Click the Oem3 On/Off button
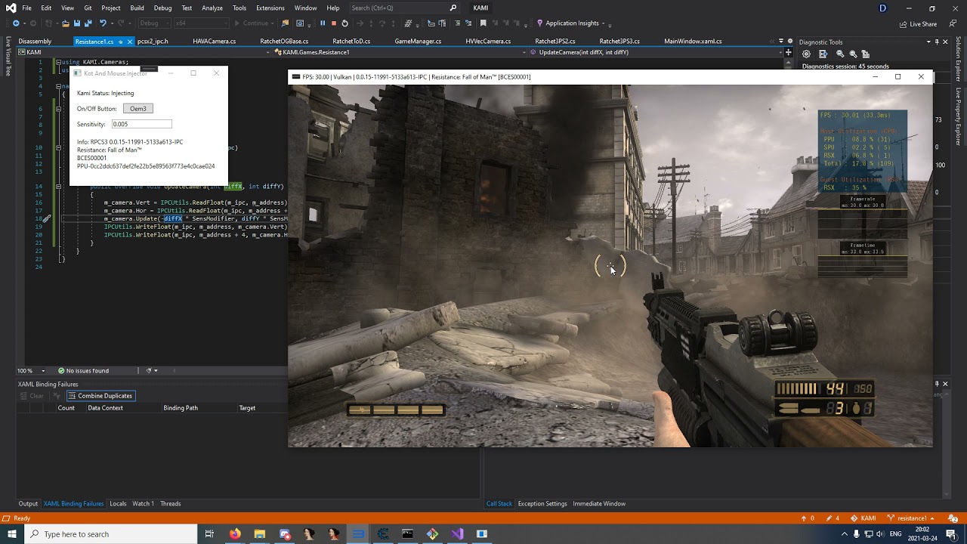Image resolution: width=967 pixels, height=544 pixels. pos(138,109)
